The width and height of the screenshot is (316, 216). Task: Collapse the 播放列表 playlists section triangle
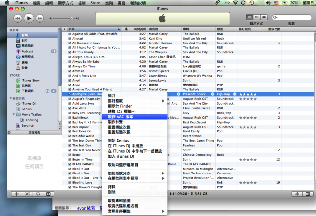click(x=11, y=98)
